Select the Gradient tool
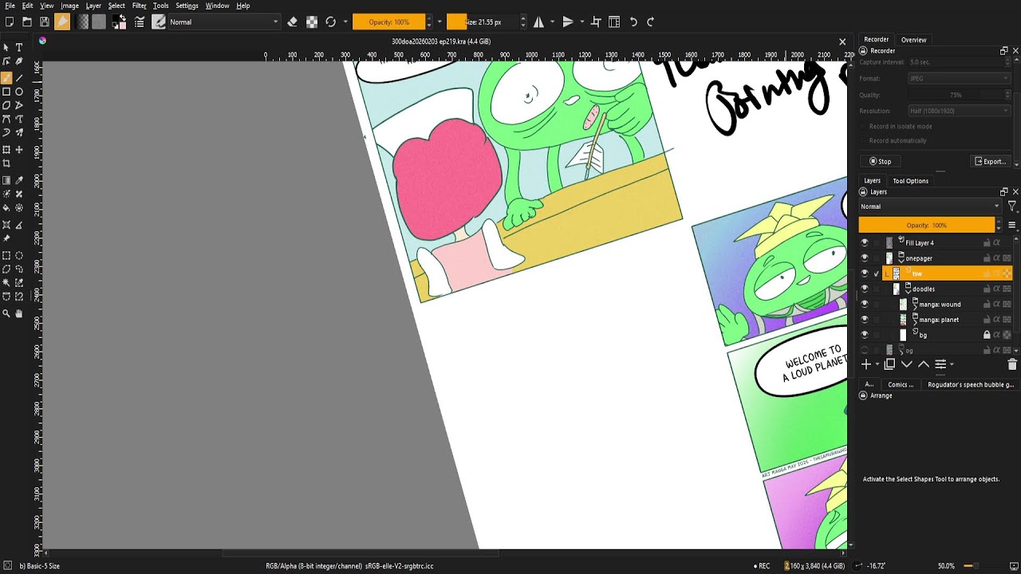This screenshot has height=574, width=1021. (x=6, y=180)
